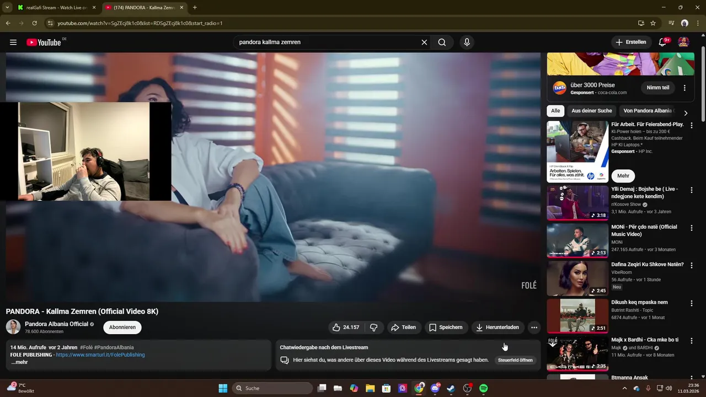The width and height of the screenshot is (706, 397).
Task: Play the MONi Për çdo natë thumbnail
Action: [x=577, y=240]
